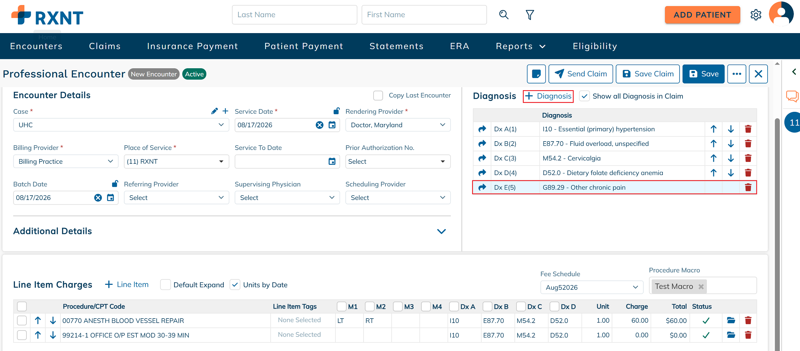Delete the M54.2 Cervicalgia diagnosis
This screenshot has width=800, height=351.
(x=748, y=158)
